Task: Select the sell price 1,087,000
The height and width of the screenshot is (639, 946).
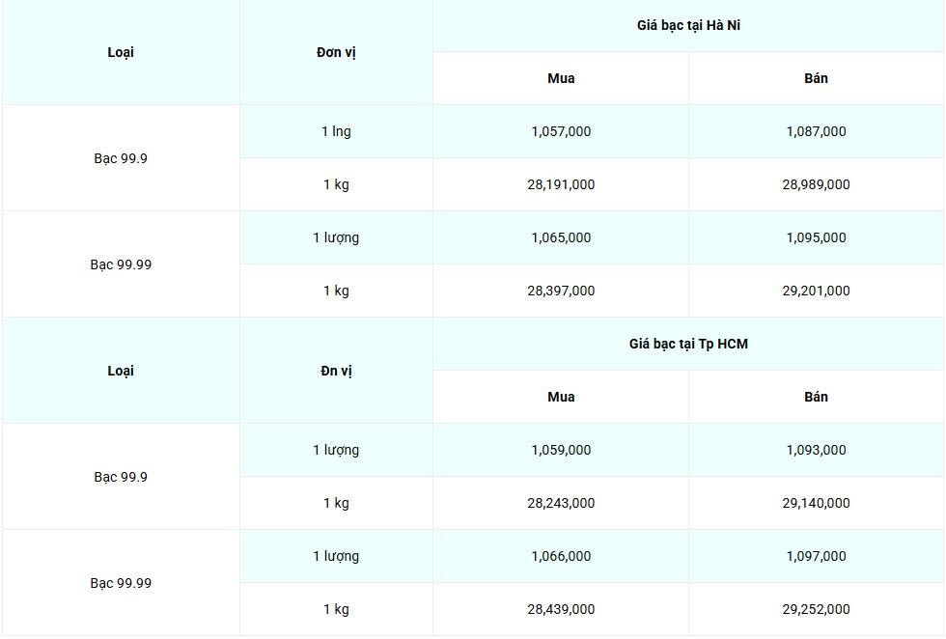Action: coord(816,131)
